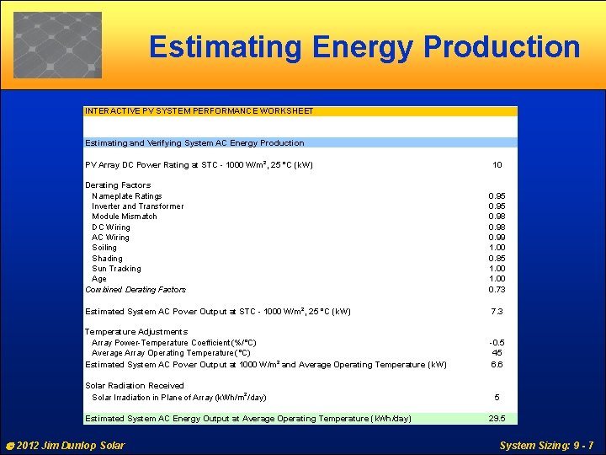
Task: Click Inverter and Transformer value 0.95
Action: 497,206
